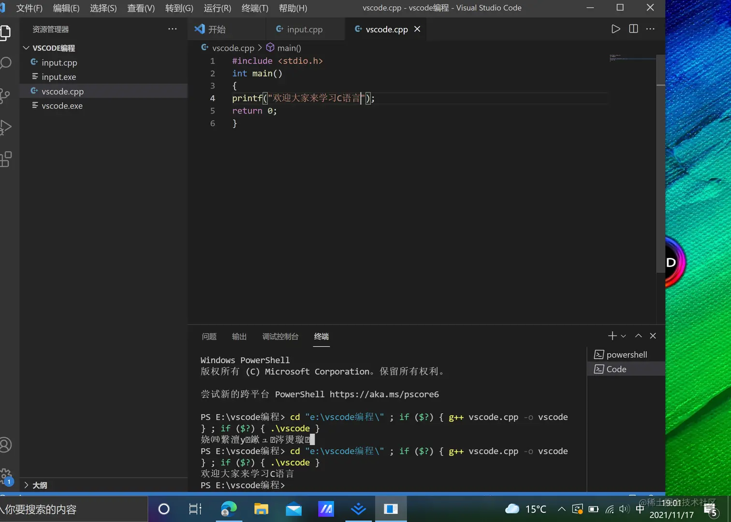Add a new terminal with plus icon

click(612, 336)
